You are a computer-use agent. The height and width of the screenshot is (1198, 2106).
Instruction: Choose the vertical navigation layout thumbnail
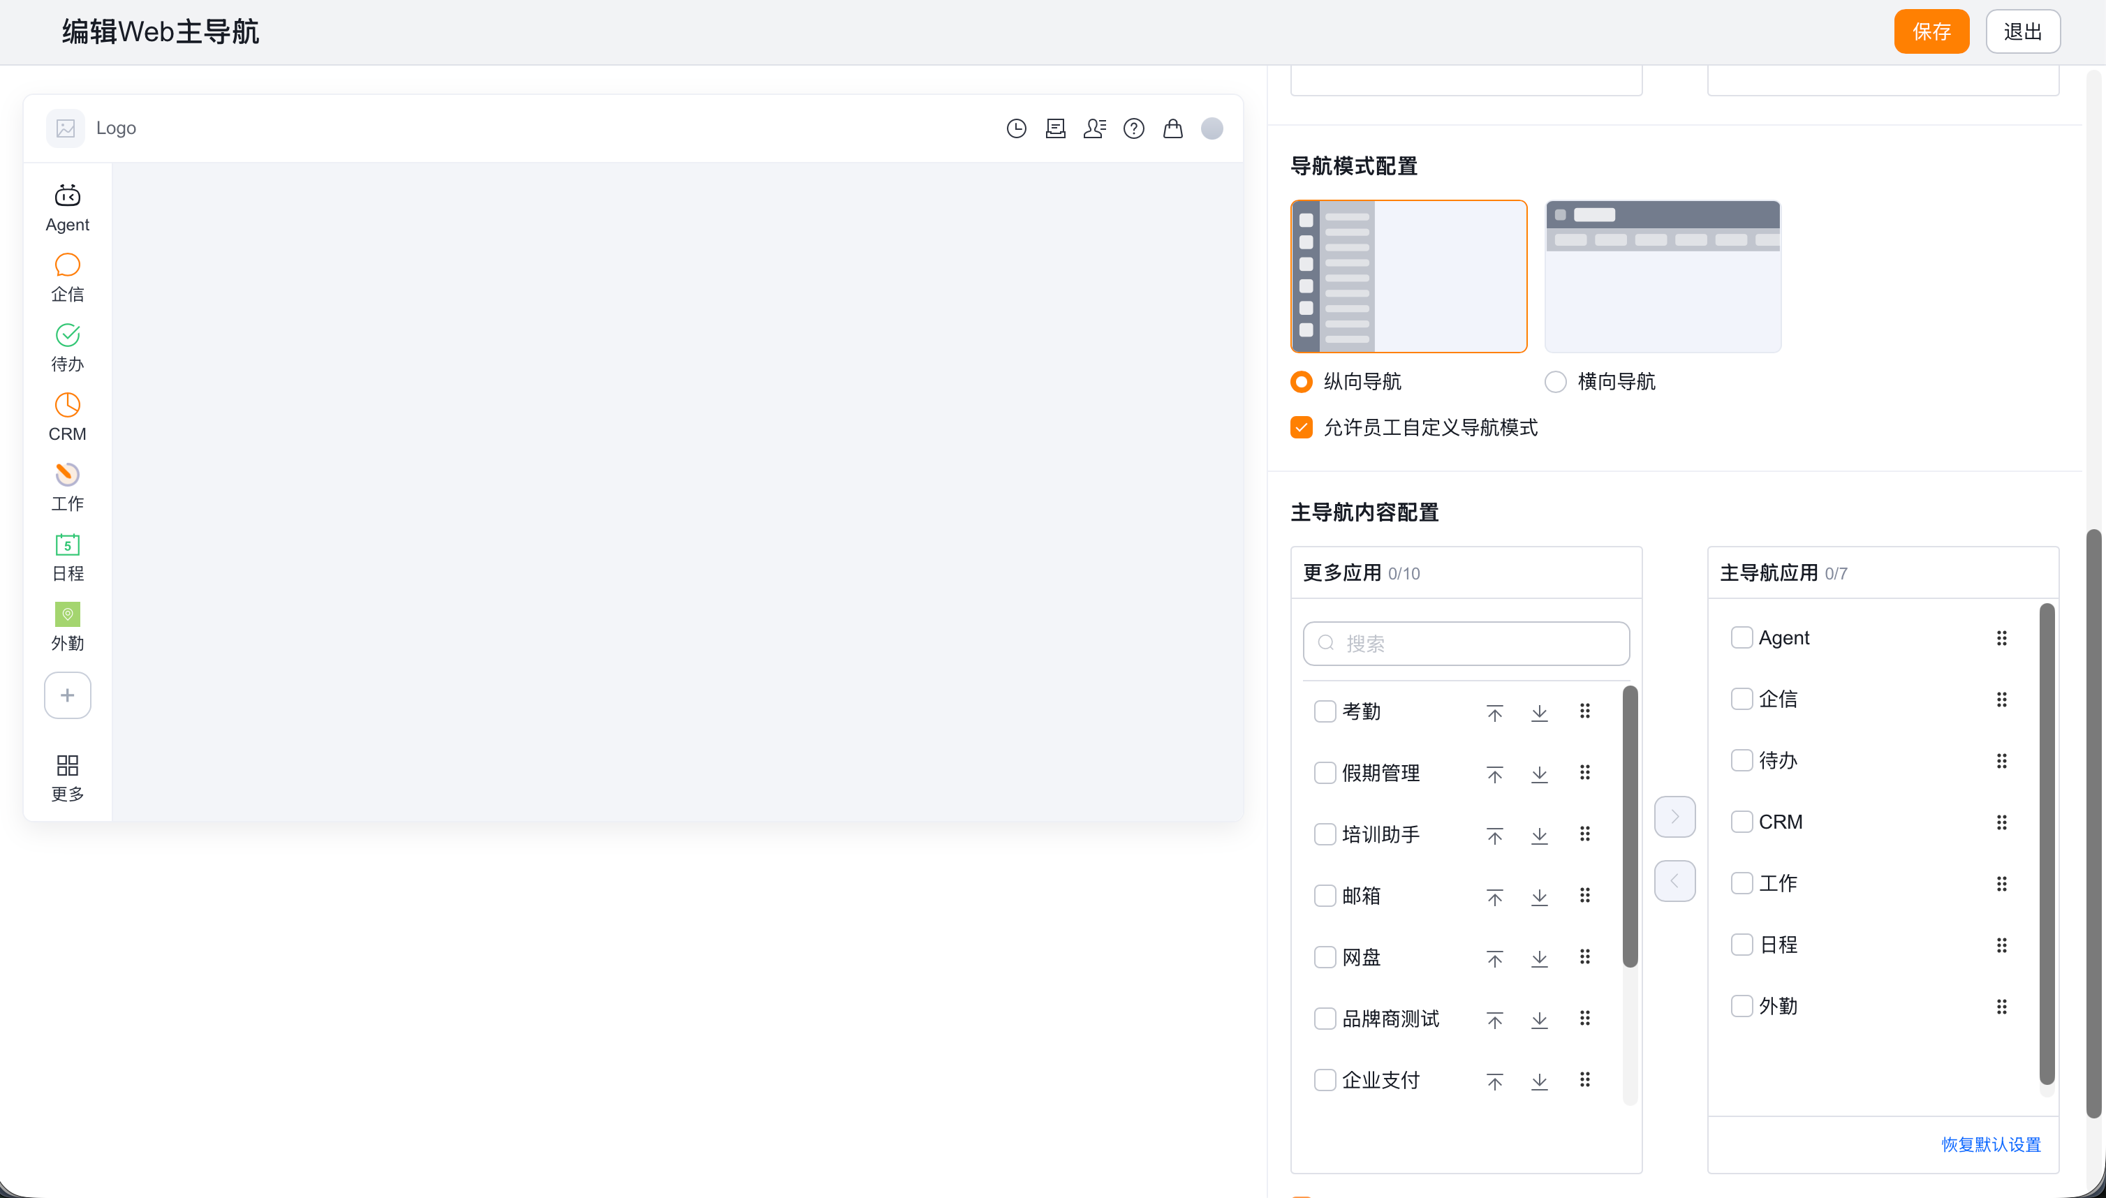click(1409, 276)
